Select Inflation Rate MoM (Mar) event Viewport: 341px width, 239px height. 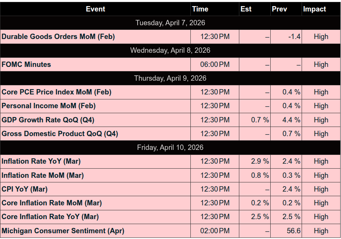[42, 176]
